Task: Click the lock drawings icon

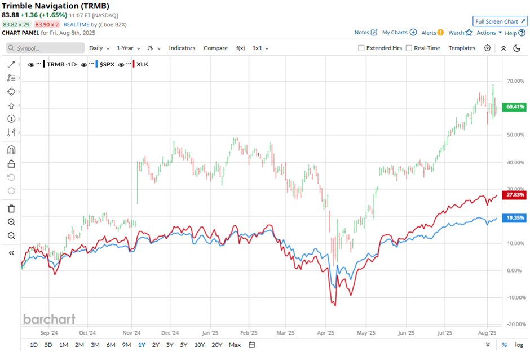Action: tap(11, 164)
